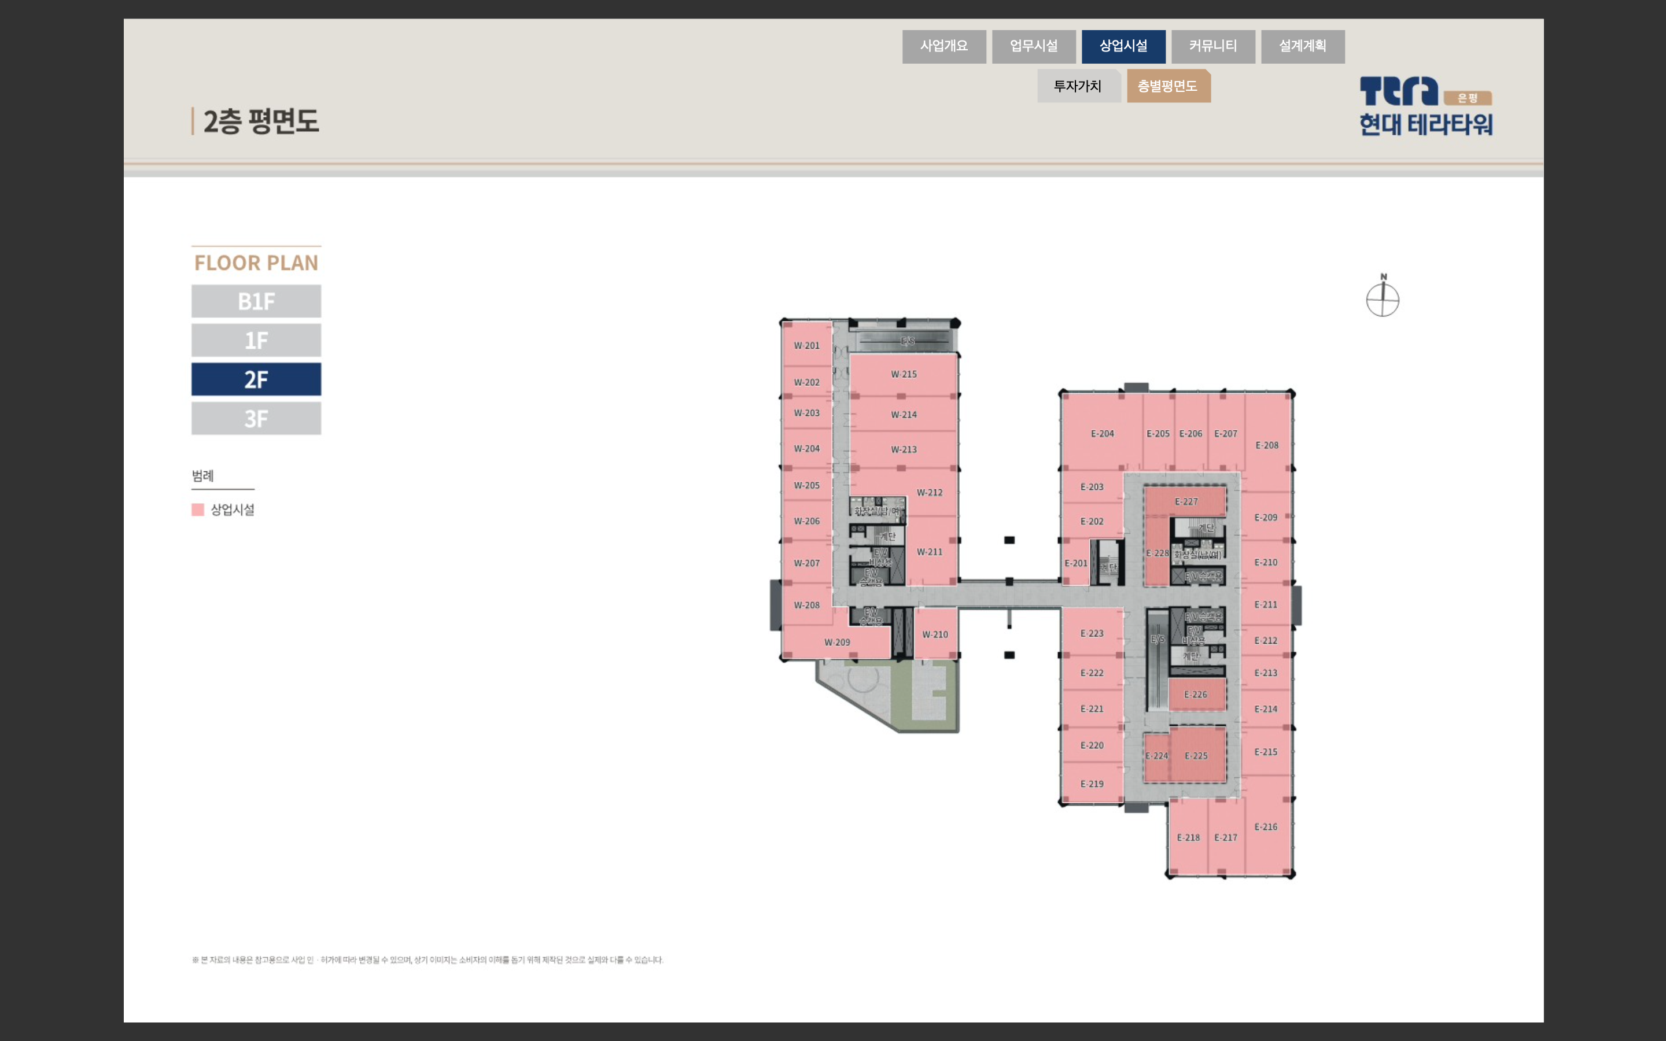The image size is (1666, 1041).
Task: Switch to the 업무시설 tab
Action: pyautogui.click(x=1033, y=46)
